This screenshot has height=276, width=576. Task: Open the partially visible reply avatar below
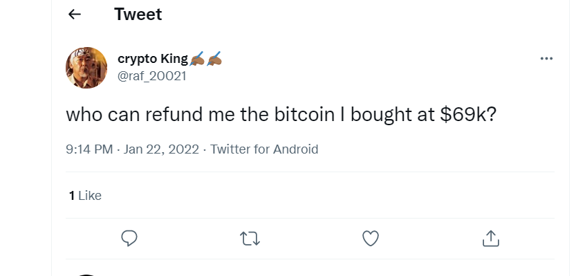click(86, 275)
